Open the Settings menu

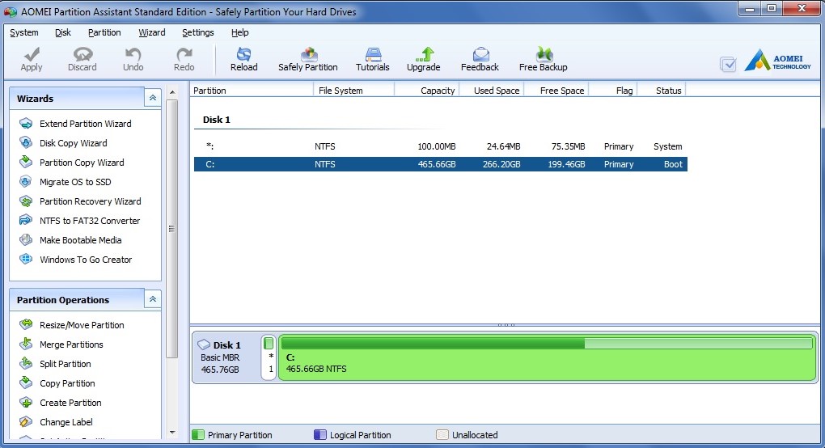pos(198,32)
